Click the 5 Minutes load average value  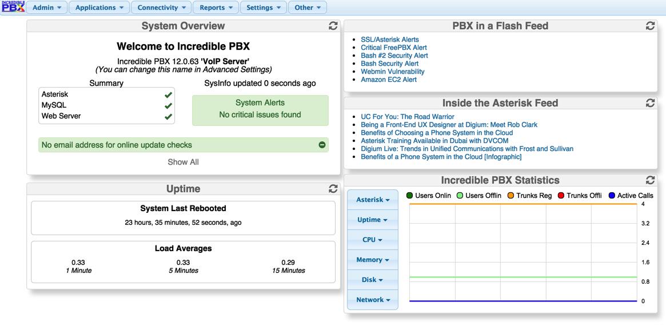[x=183, y=263]
